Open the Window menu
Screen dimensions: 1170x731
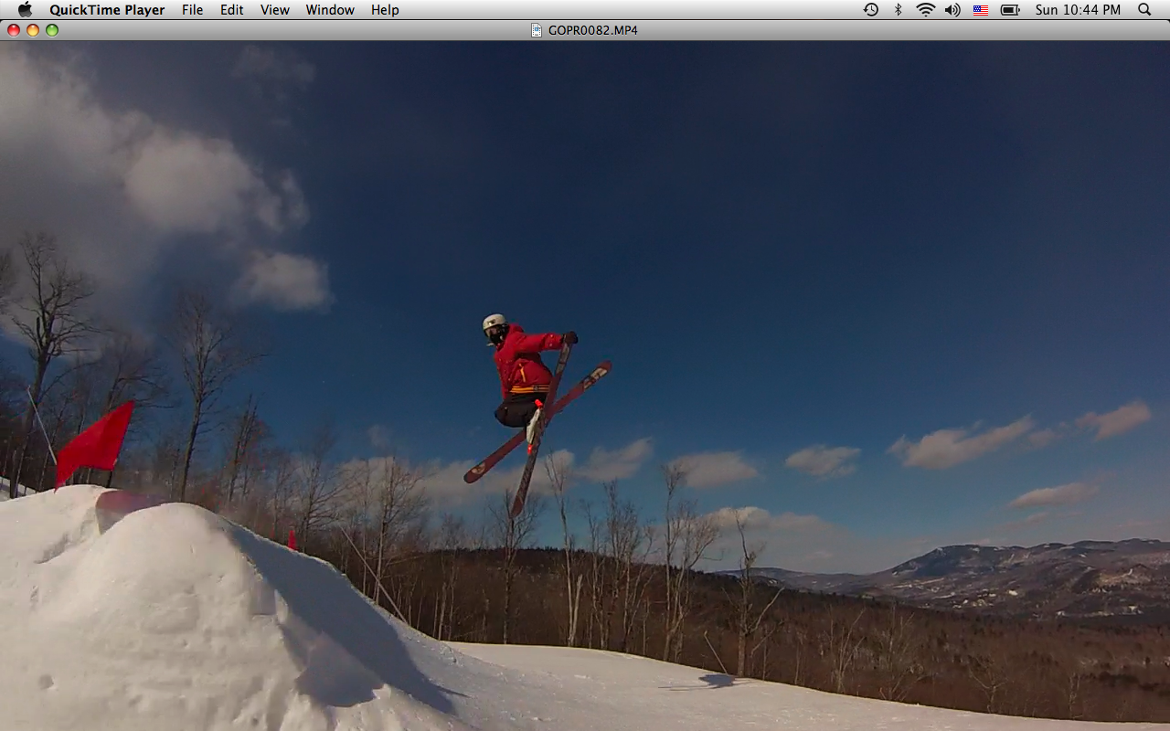pyautogui.click(x=330, y=10)
